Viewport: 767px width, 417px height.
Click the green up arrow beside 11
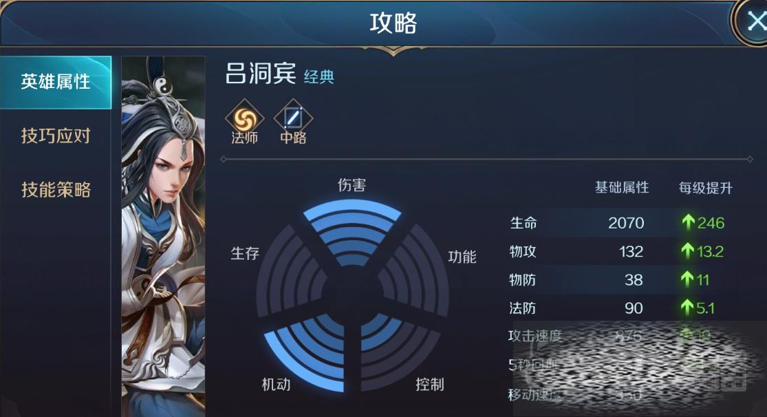[x=687, y=279]
